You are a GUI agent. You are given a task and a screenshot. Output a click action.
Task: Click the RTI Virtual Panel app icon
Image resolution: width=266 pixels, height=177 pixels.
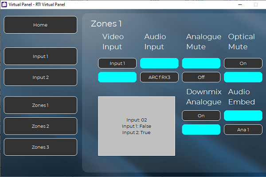(x=4, y=4)
